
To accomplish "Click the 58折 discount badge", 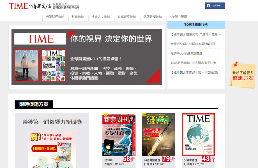I will (129, 159).
